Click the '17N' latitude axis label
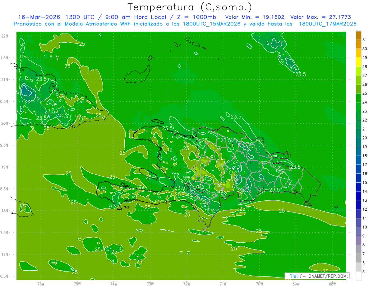373x288 pixels. click(x=5, y=254)
